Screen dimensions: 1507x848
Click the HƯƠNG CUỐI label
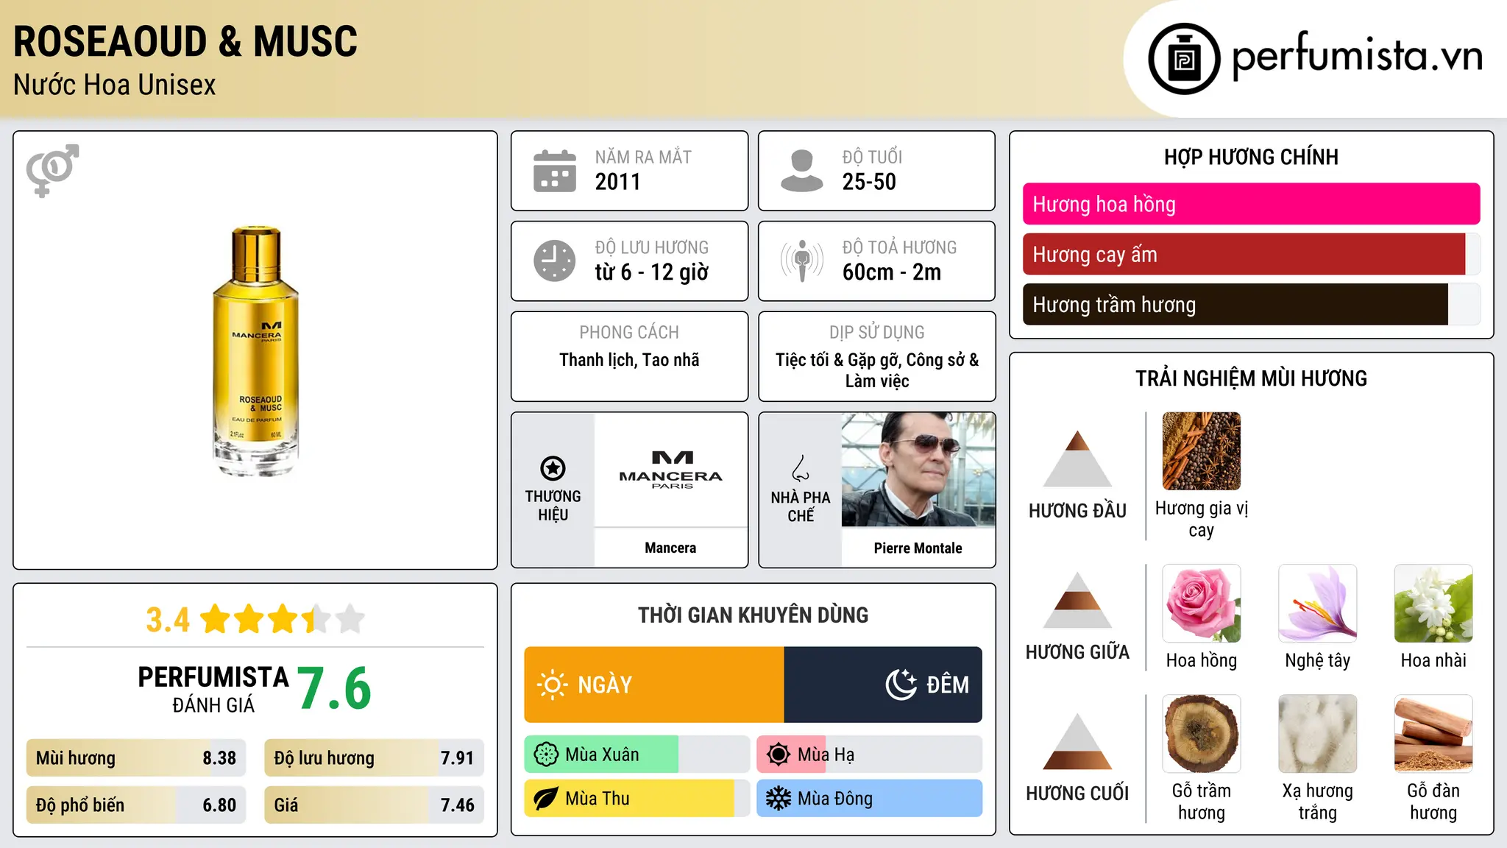coord(1077,794)
